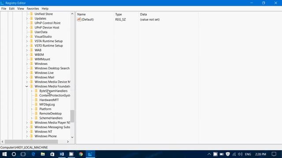Open Cortana search circle
282x158 pixels.
click(x=14, y=154)
